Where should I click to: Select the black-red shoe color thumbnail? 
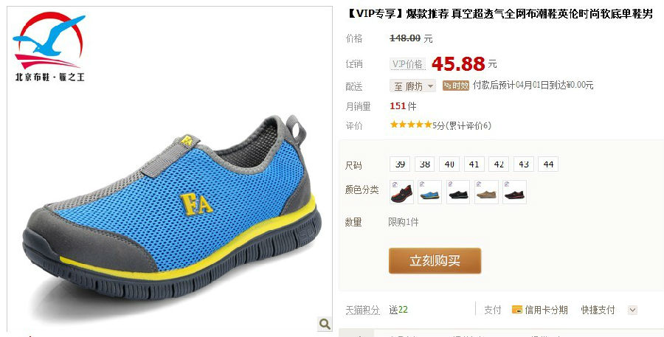[401, 192]
